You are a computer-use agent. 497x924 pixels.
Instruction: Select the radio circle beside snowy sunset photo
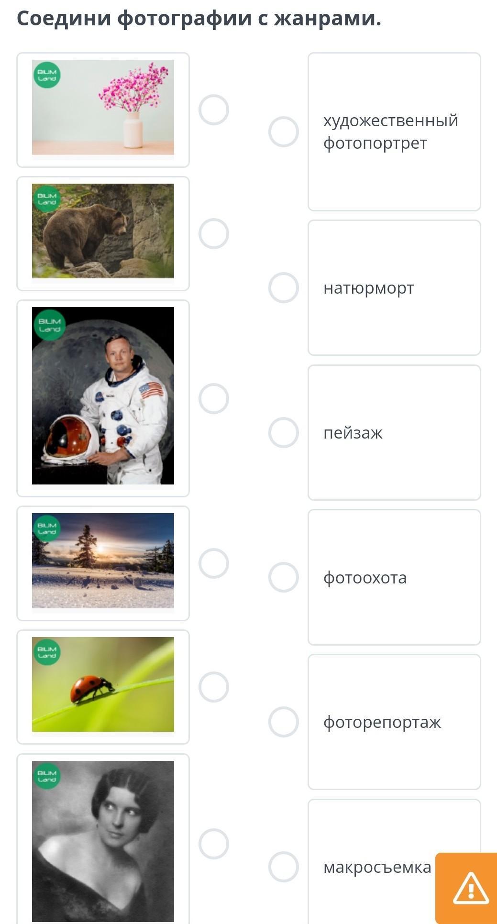(214, 563)
